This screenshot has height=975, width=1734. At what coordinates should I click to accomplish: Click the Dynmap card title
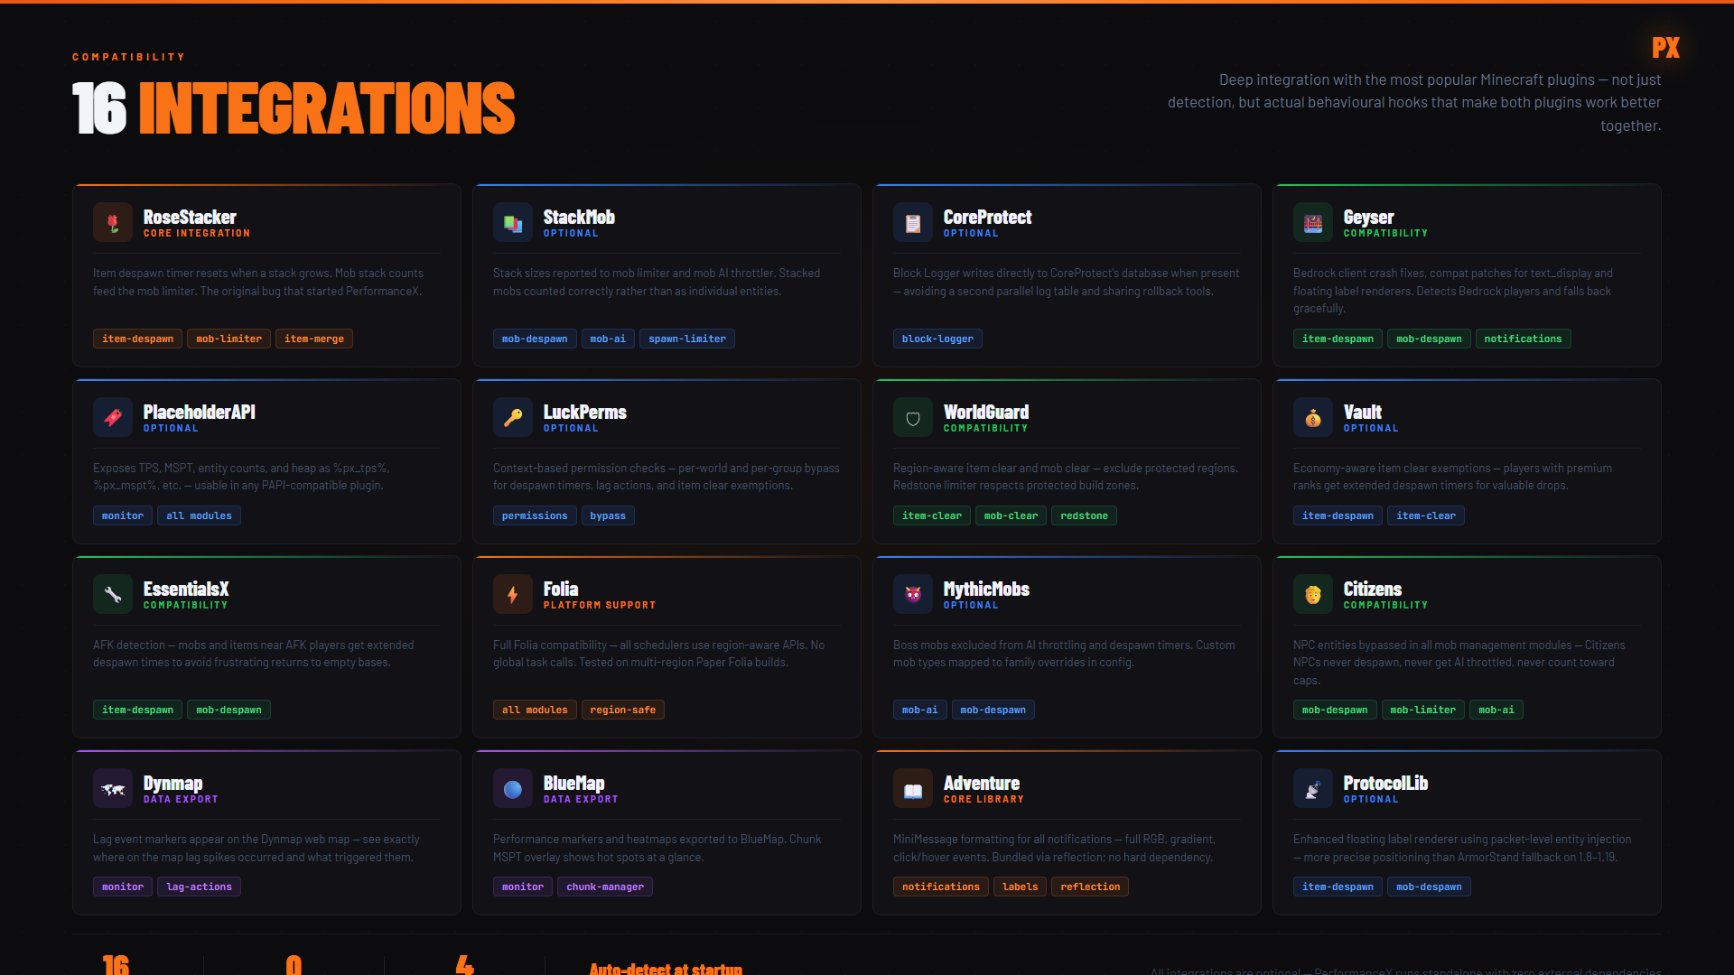click(172, 784)
